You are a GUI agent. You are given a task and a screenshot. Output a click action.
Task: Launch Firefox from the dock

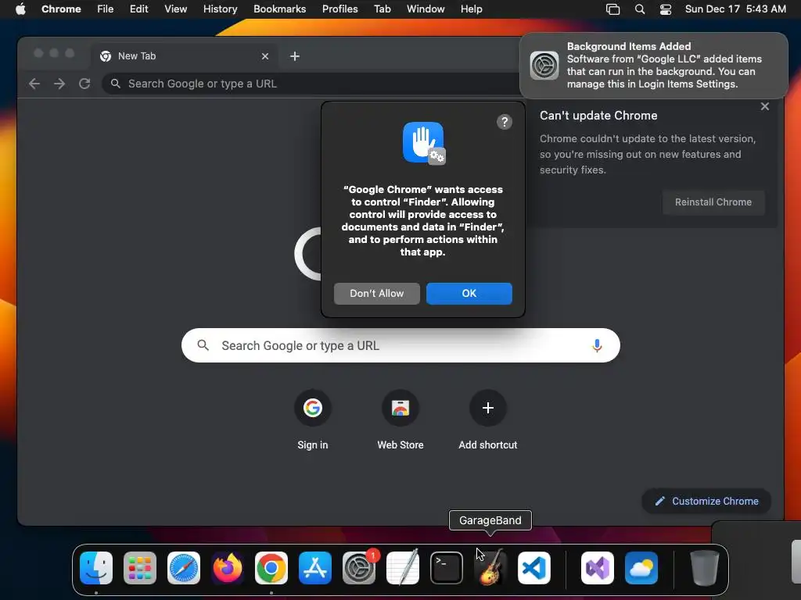(228, 568)
